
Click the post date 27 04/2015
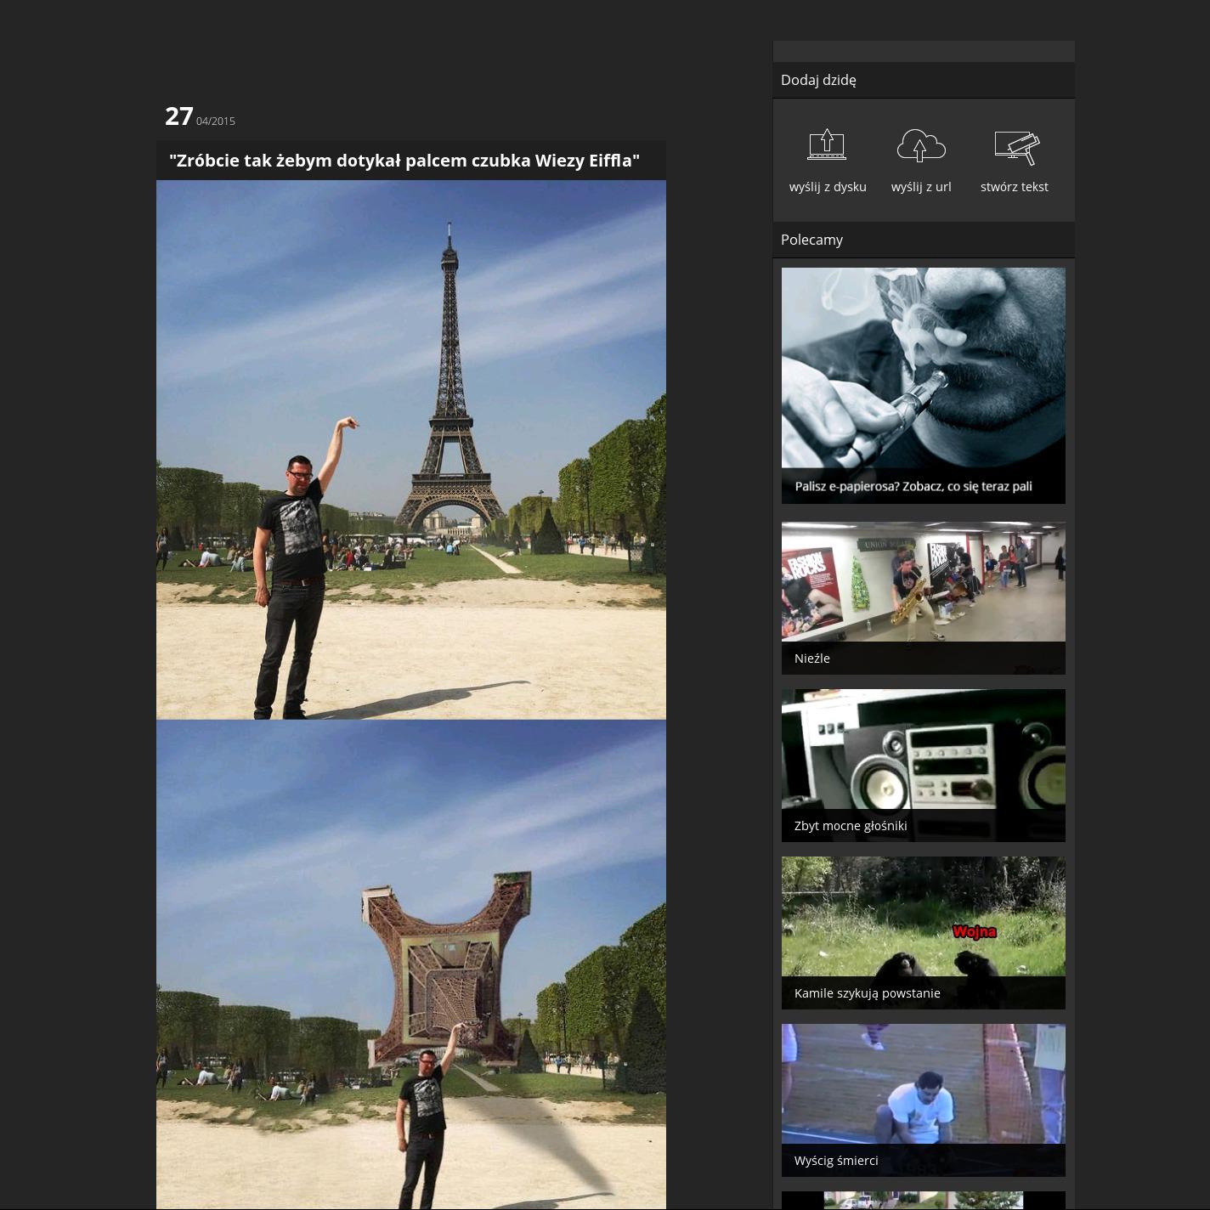(200, 116)
